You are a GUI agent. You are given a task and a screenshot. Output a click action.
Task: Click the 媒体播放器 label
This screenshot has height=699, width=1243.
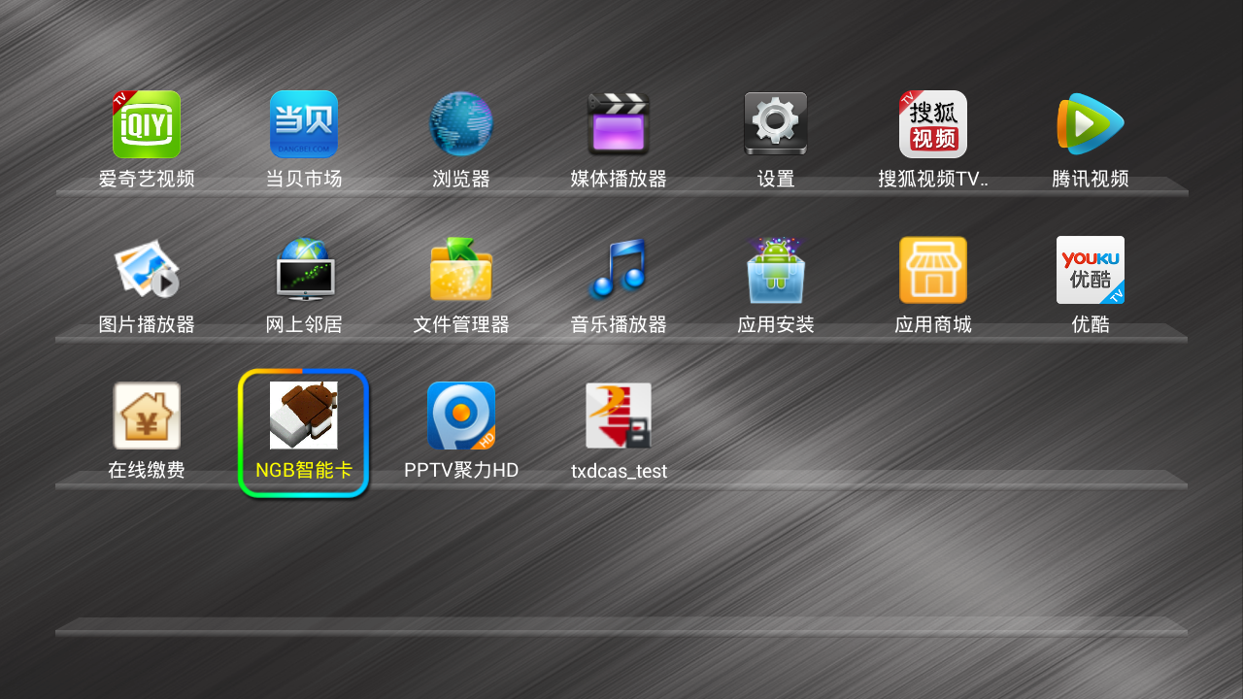click(619, 179)
